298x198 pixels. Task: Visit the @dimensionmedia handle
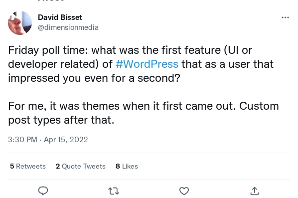[68, 27]
